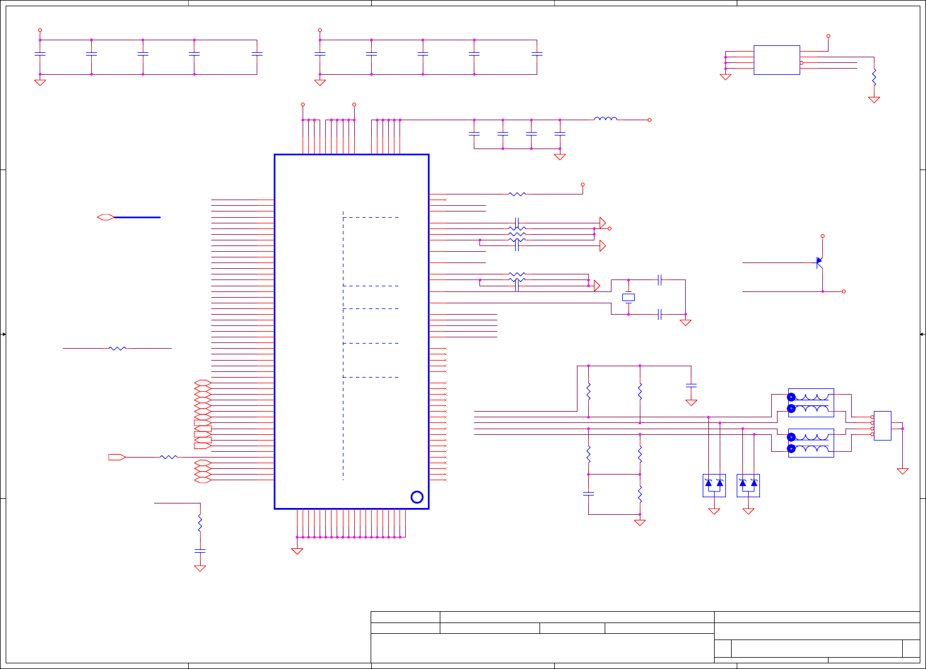
Task: Select the hexagonal bus port symbol
Action: pos(106,217)
